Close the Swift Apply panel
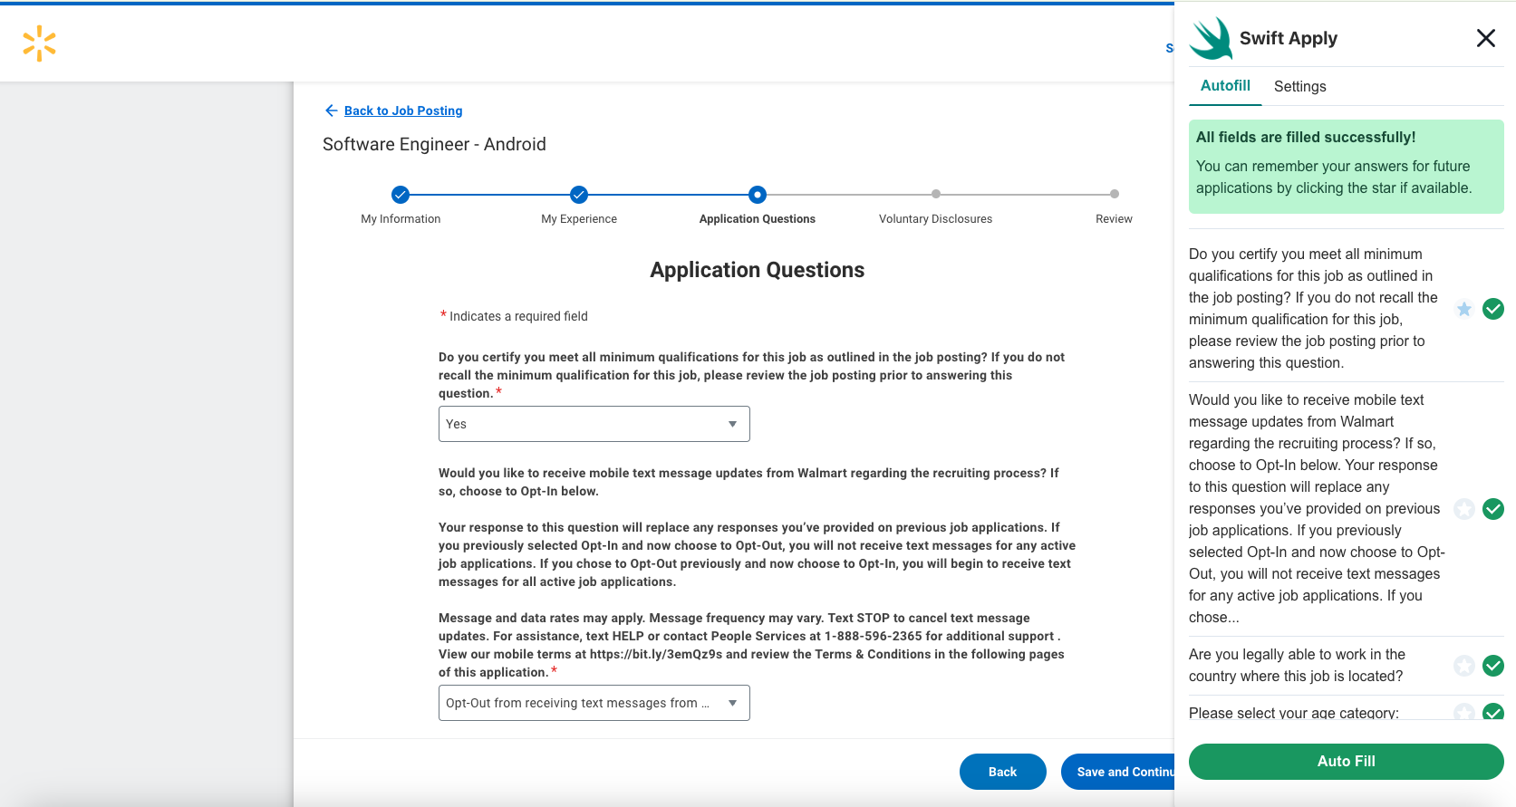 pyautogui.click(x=1485, y=38)
